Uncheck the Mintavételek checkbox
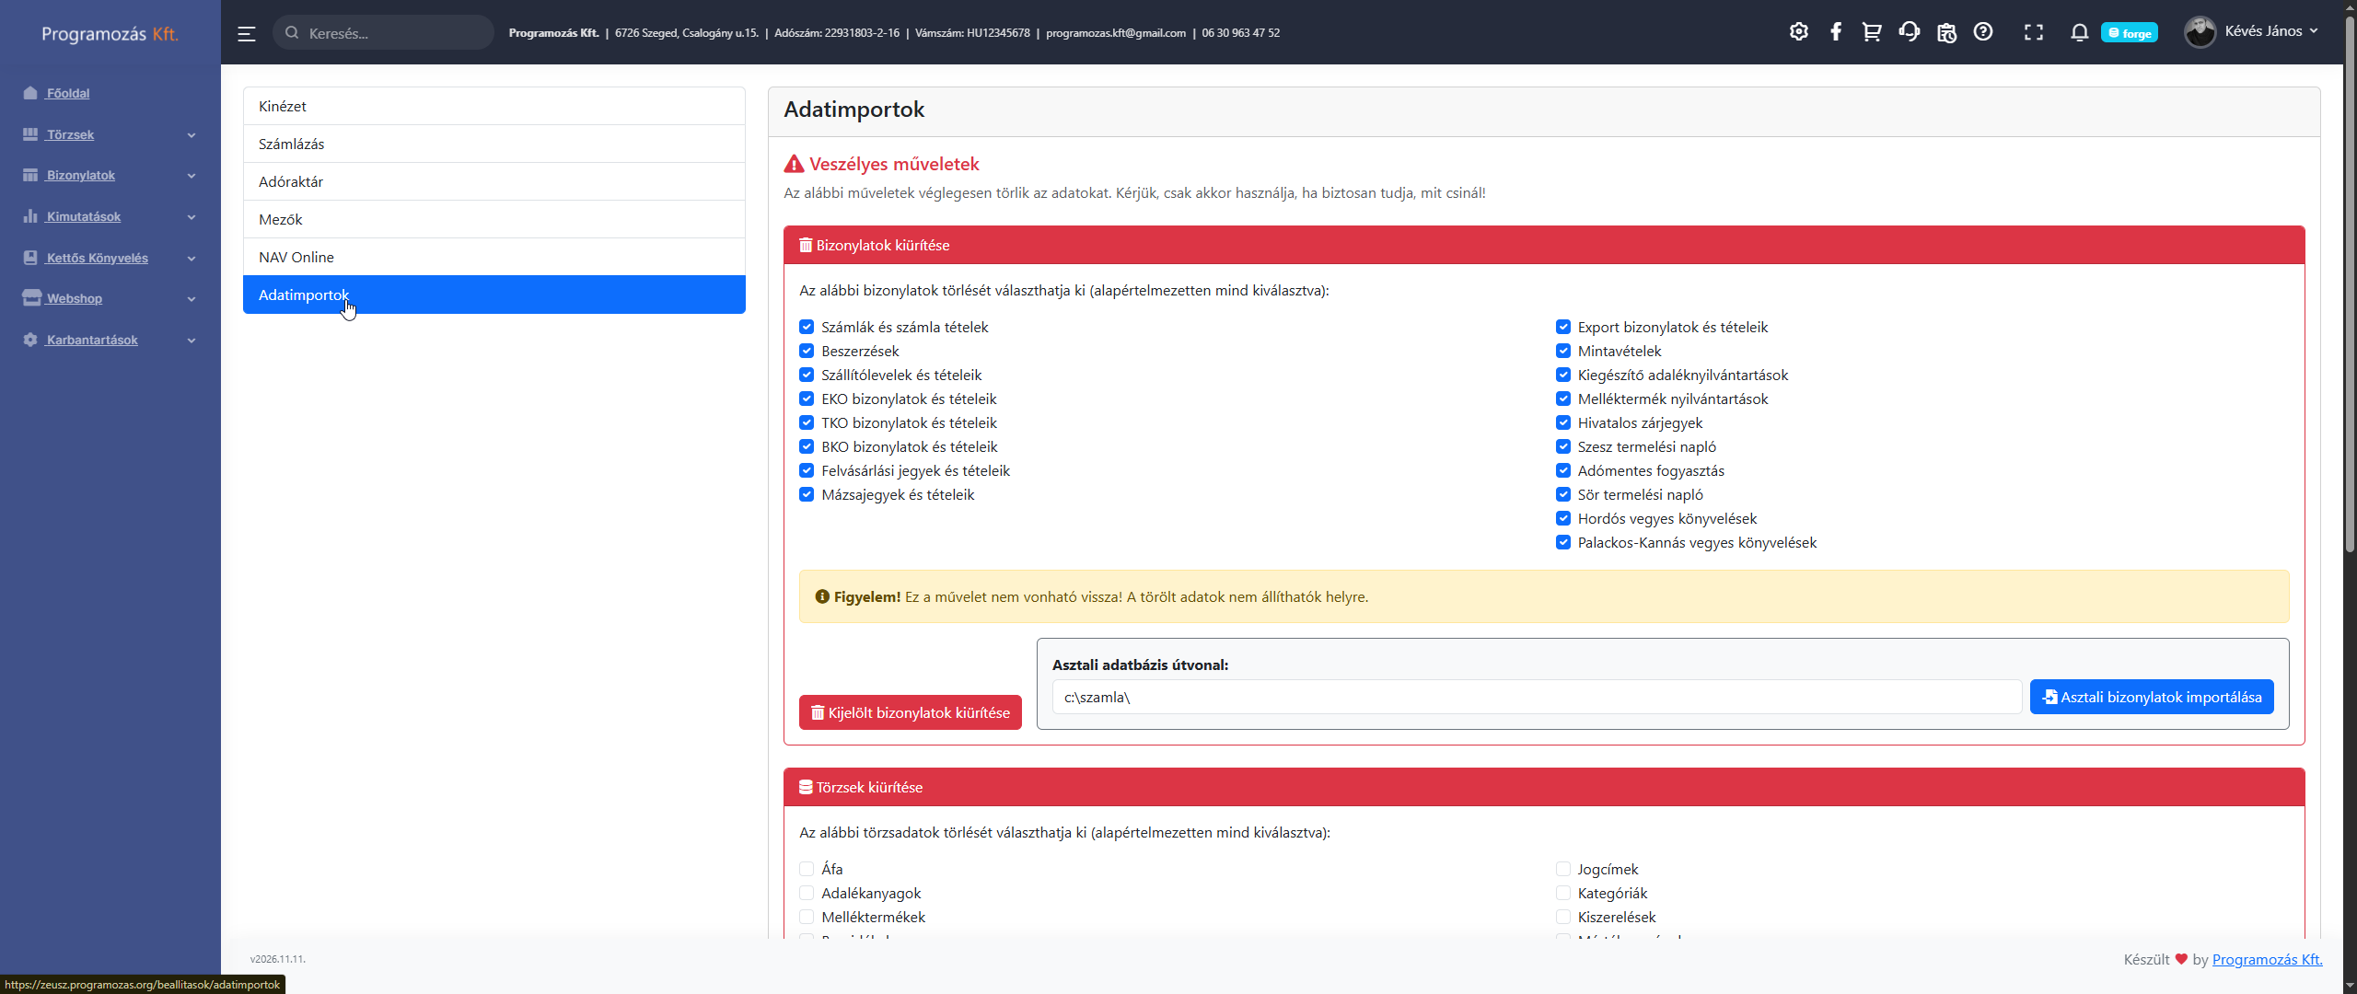Screen dimensions: 2357x994 coord(1562,351)
